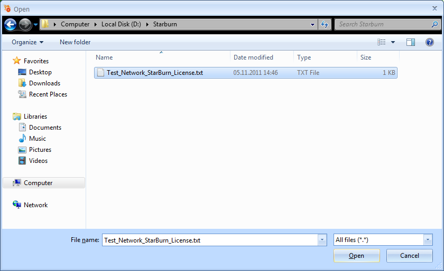Image resolution: width=444 pixels, height=271 pixels.
Task: Select Computer in the address breadcrumb
Action: point(75,24)
